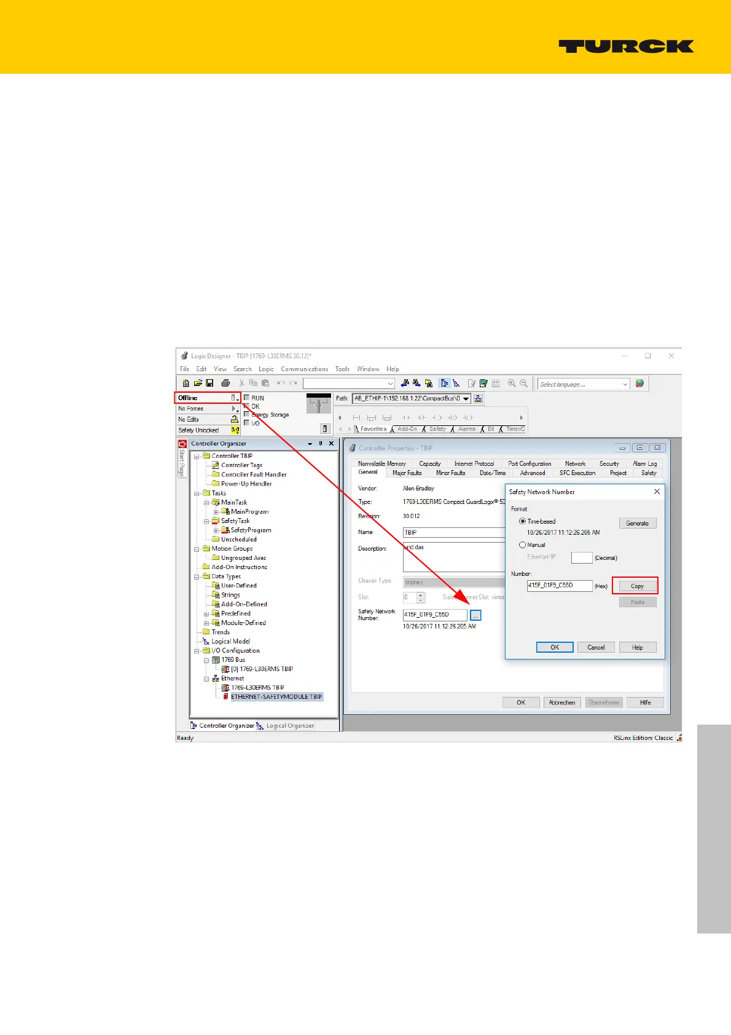This screenshot has height=1035, width=731.
Task: Select the Favorites instruction tab
Action: click(x=373, y=429)
